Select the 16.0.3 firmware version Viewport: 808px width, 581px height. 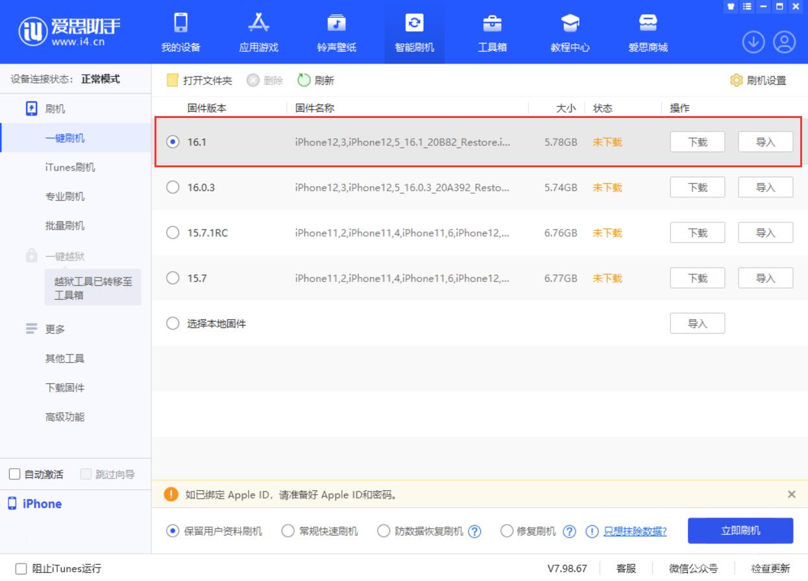pyautogui.click(x=173, y=187)
